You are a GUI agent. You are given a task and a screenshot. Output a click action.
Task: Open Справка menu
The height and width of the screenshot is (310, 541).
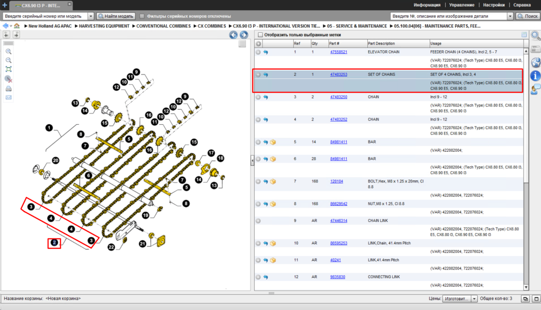pyautogui.click(x=522, y=5)
